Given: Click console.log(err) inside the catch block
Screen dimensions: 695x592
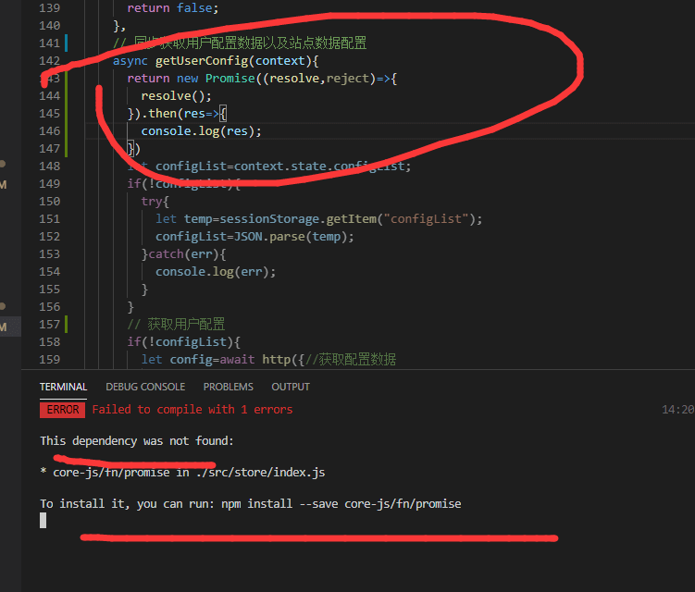Looking at the screenshot, I should [x=215, y=272].
